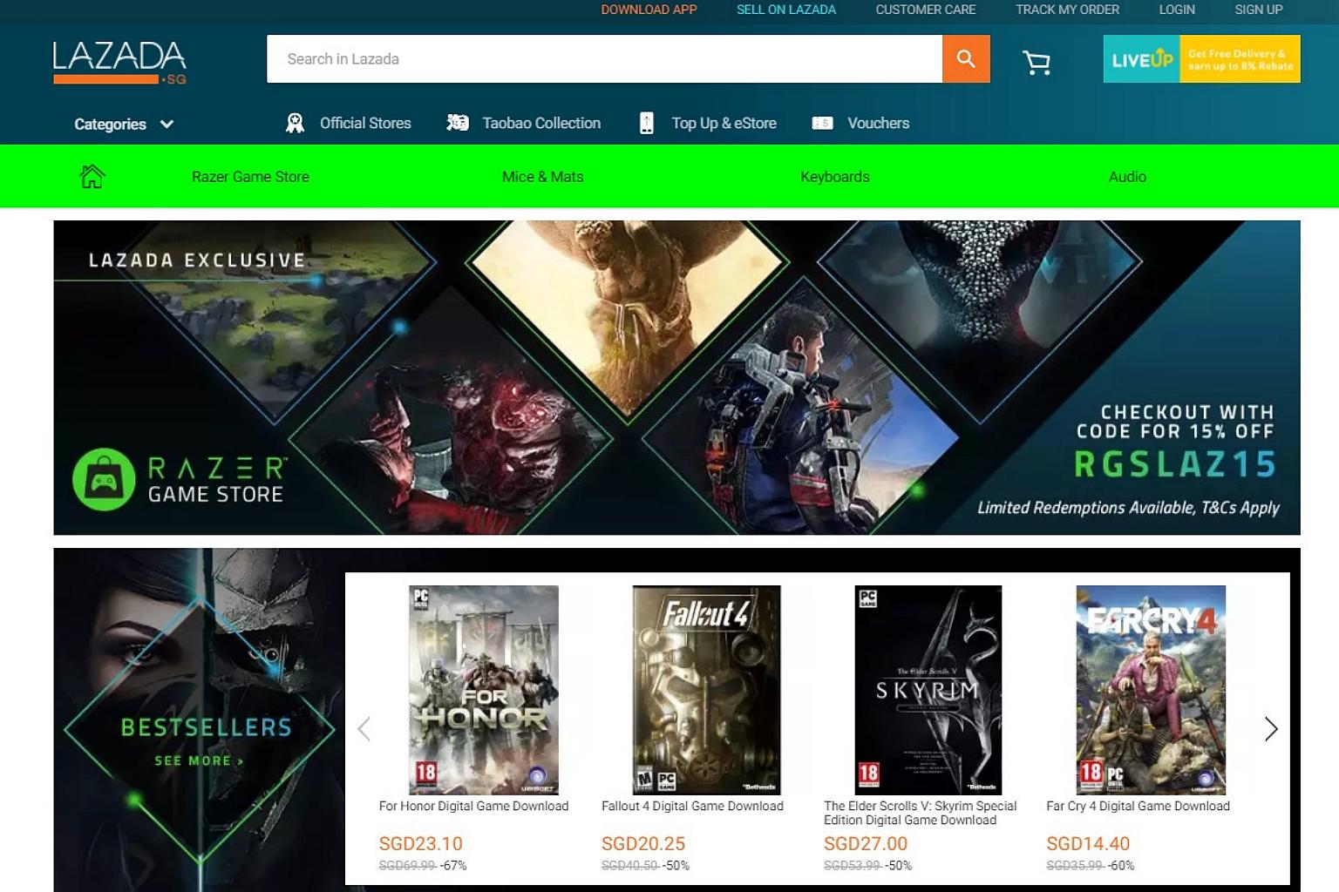1339x892 pixels.
Task: Click the Lazada SG logo
Action: point(119,62)
